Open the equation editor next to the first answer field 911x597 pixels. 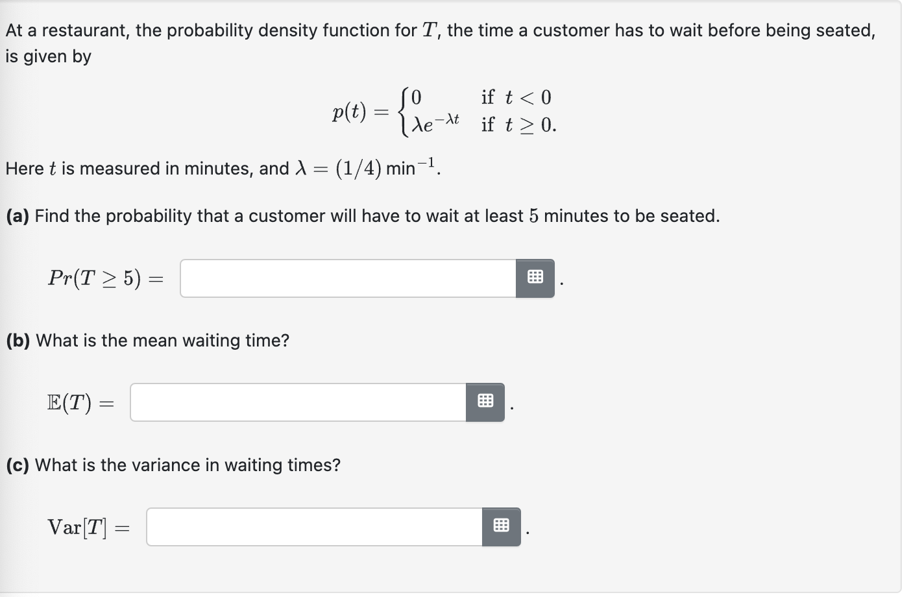click(x=535, y=276)
